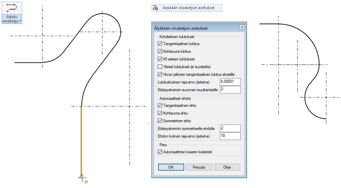Open the Älykäs viivaketju dropdown arrow
Image resolution: width=341 pixels, height=188 pixels.
tap(20, 21)
